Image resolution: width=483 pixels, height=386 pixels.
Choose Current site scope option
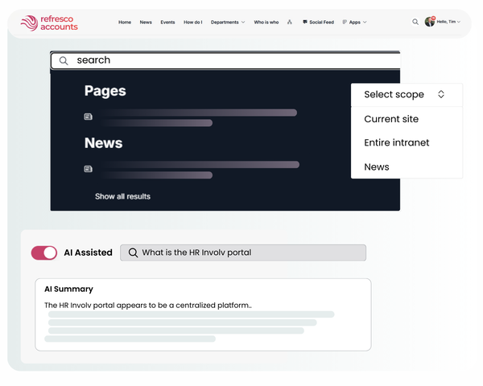(391, 119)
